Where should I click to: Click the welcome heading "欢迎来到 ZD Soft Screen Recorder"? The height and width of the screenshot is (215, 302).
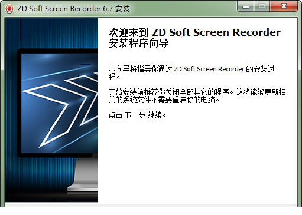194,32
